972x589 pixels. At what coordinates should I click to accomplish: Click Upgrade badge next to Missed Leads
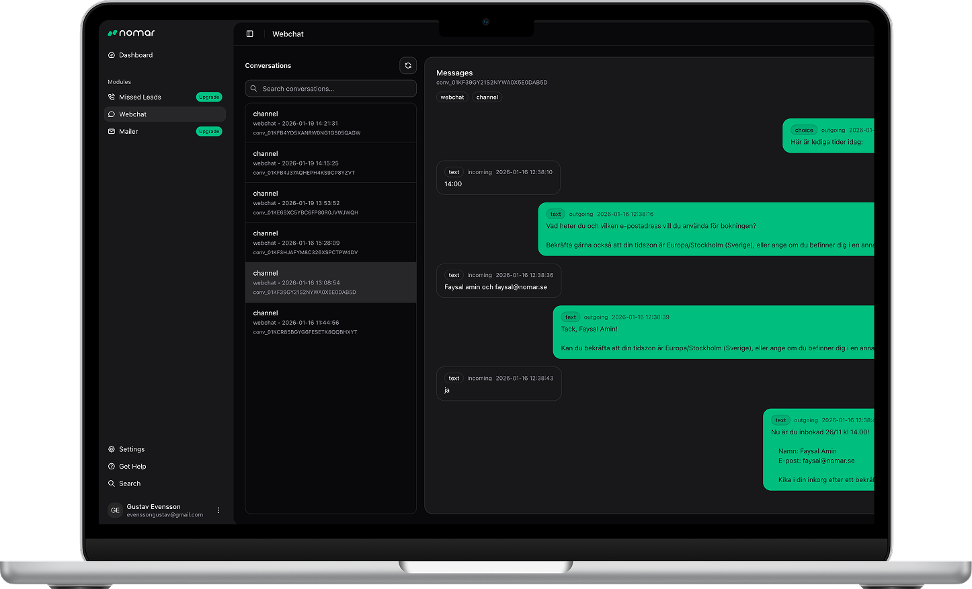209,97
